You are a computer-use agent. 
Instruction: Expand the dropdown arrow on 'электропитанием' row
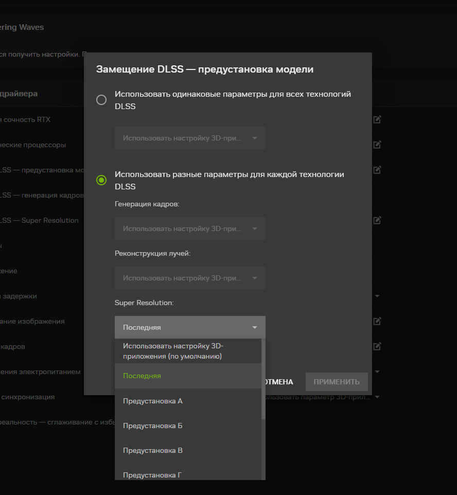click(x=377, y=372)
